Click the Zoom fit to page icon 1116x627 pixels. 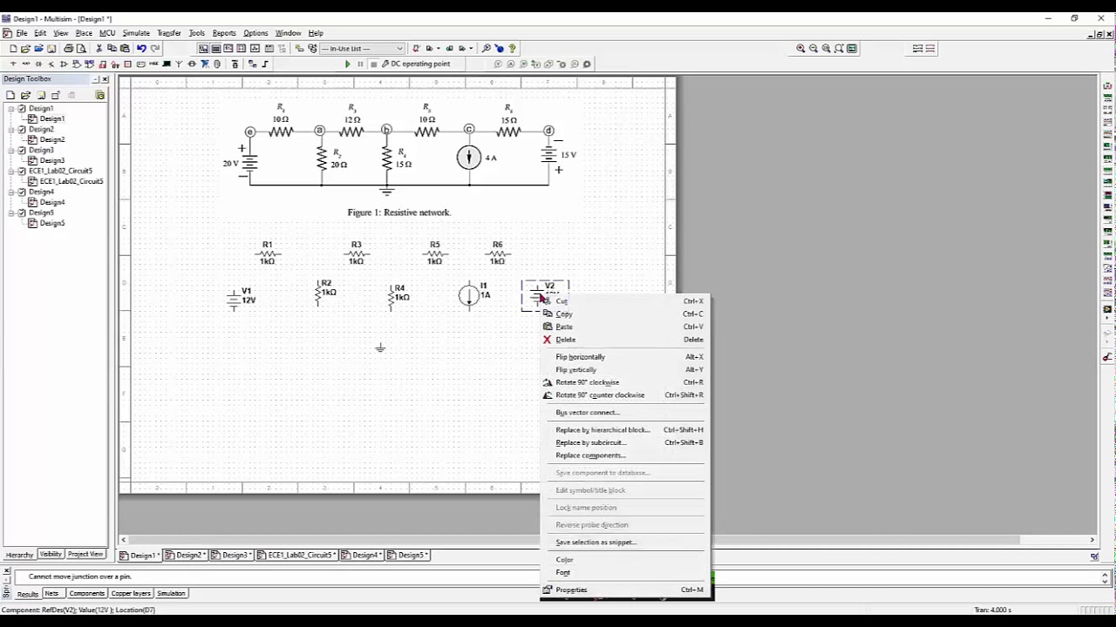(840, 49)
